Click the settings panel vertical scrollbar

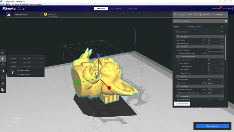click(225, 48)
